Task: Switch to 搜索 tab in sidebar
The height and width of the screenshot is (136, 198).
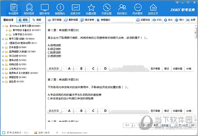Action: [x=37, y=20]
